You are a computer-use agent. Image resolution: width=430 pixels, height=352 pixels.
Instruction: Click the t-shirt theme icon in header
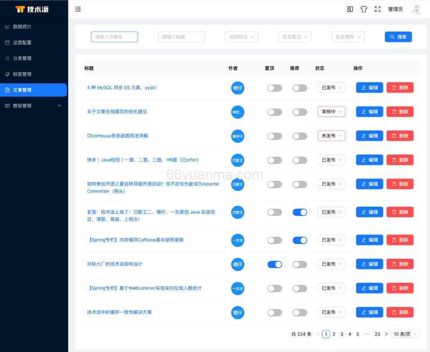pyautogui.click(x=364, y=9)
